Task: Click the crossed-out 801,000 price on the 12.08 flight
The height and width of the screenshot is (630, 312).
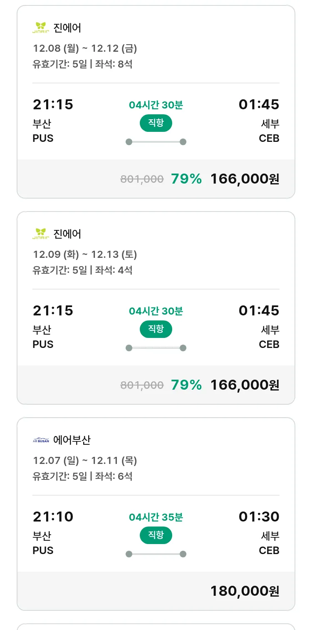Action: pyautogui.click(x=142, y=179)
